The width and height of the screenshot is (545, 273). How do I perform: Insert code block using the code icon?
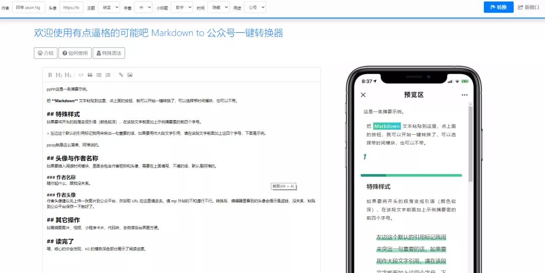click(x=81, y=75)
